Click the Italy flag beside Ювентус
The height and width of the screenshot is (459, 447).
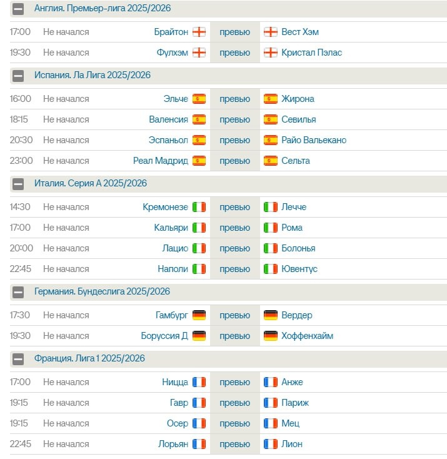click(271, 269)
